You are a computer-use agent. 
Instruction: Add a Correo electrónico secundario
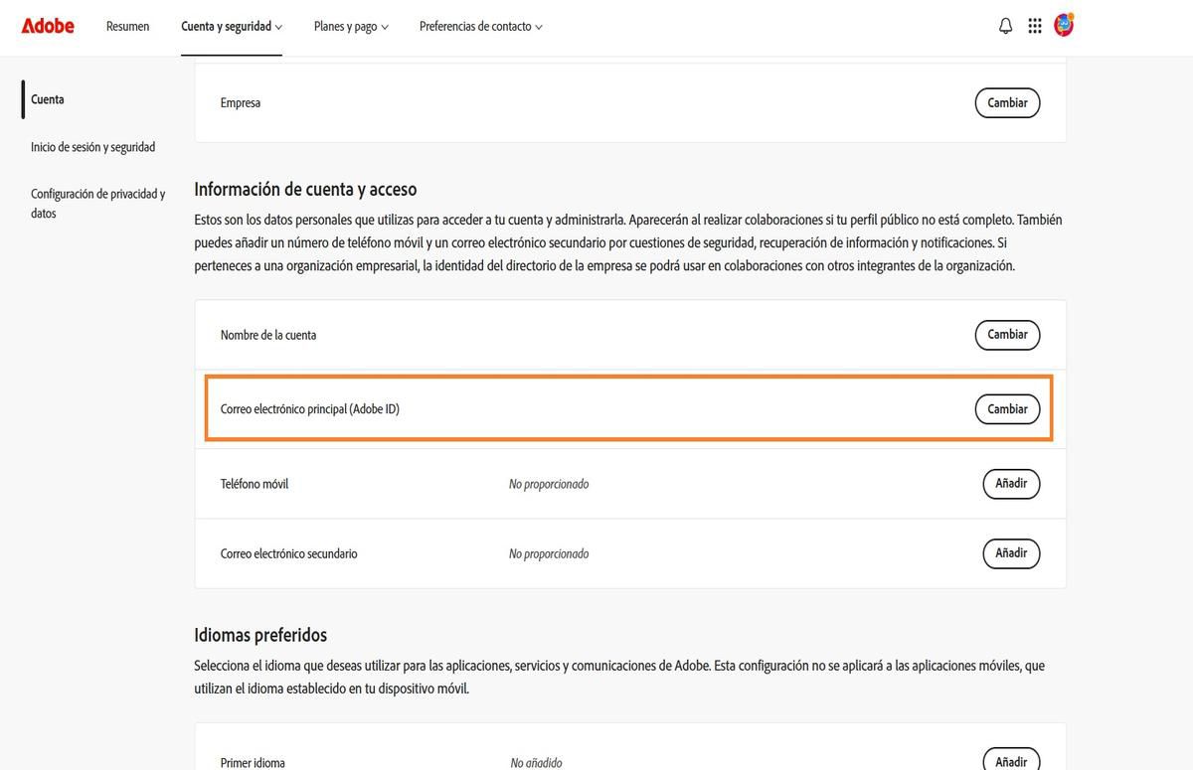(x=1011, y=553)
